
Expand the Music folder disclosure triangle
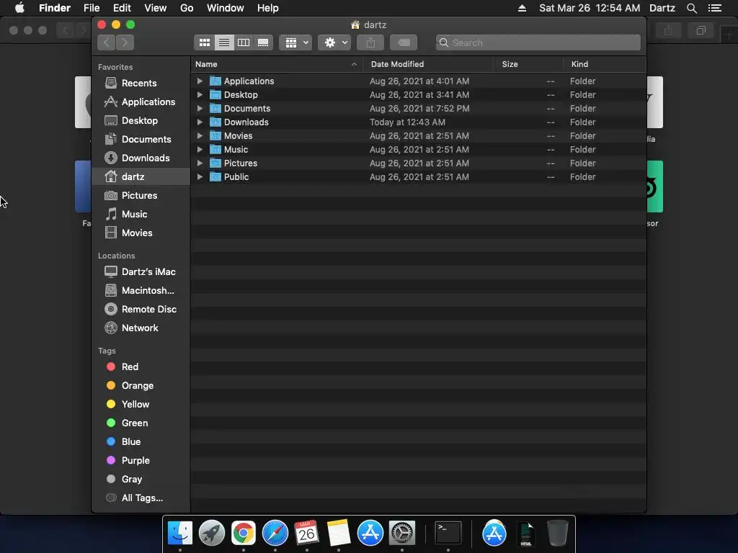coord(200,150)
